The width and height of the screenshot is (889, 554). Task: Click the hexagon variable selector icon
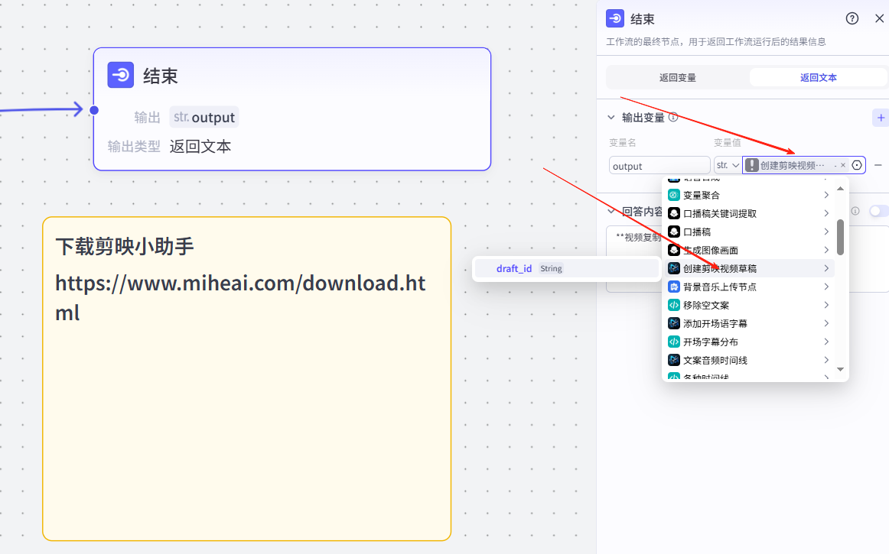[857, 165]
